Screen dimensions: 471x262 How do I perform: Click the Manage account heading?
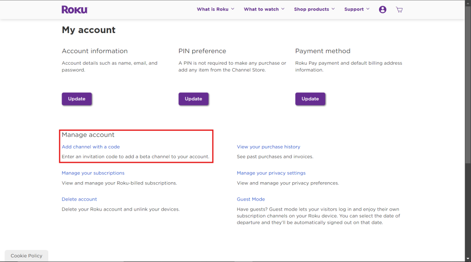click(88, 135)
